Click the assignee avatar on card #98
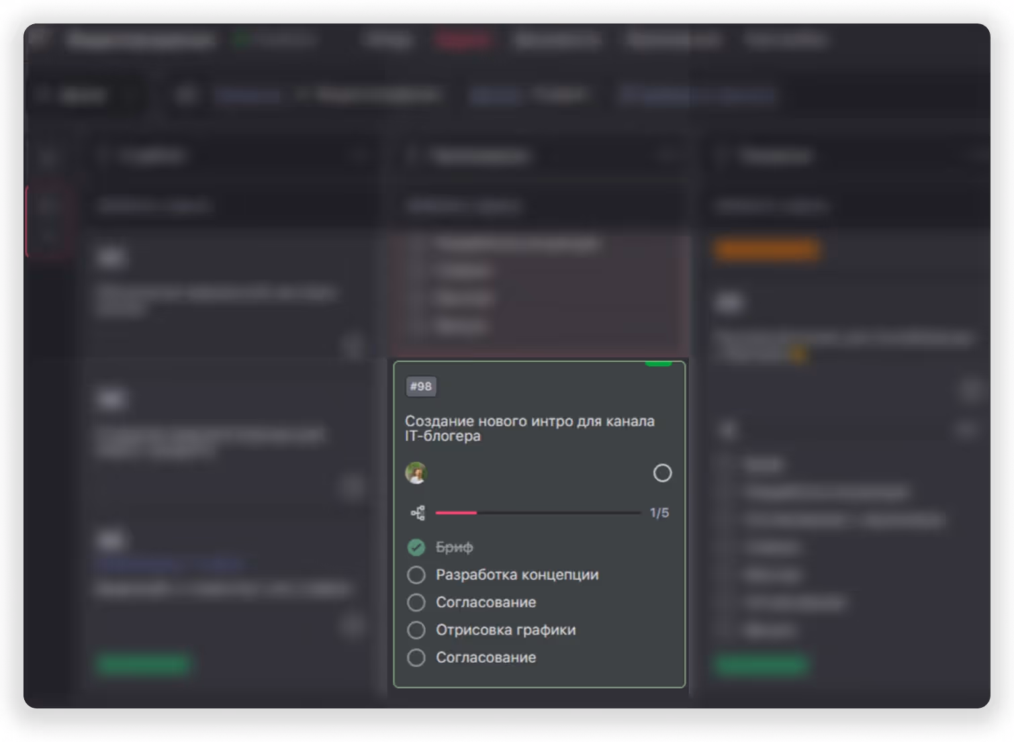The image size is (1014, 742). (416, 473)
